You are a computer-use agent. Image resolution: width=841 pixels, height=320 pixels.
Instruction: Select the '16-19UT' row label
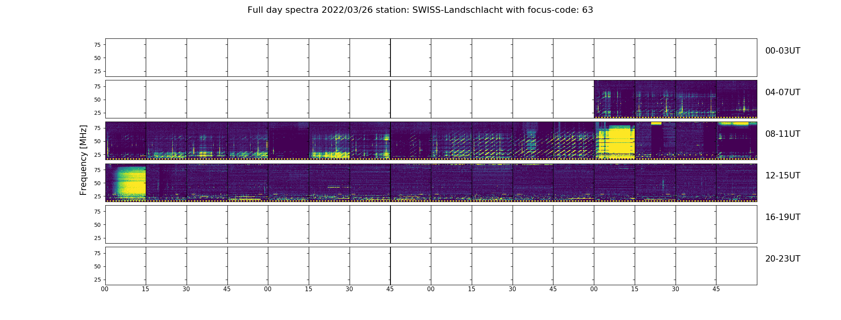pos(783,217)
